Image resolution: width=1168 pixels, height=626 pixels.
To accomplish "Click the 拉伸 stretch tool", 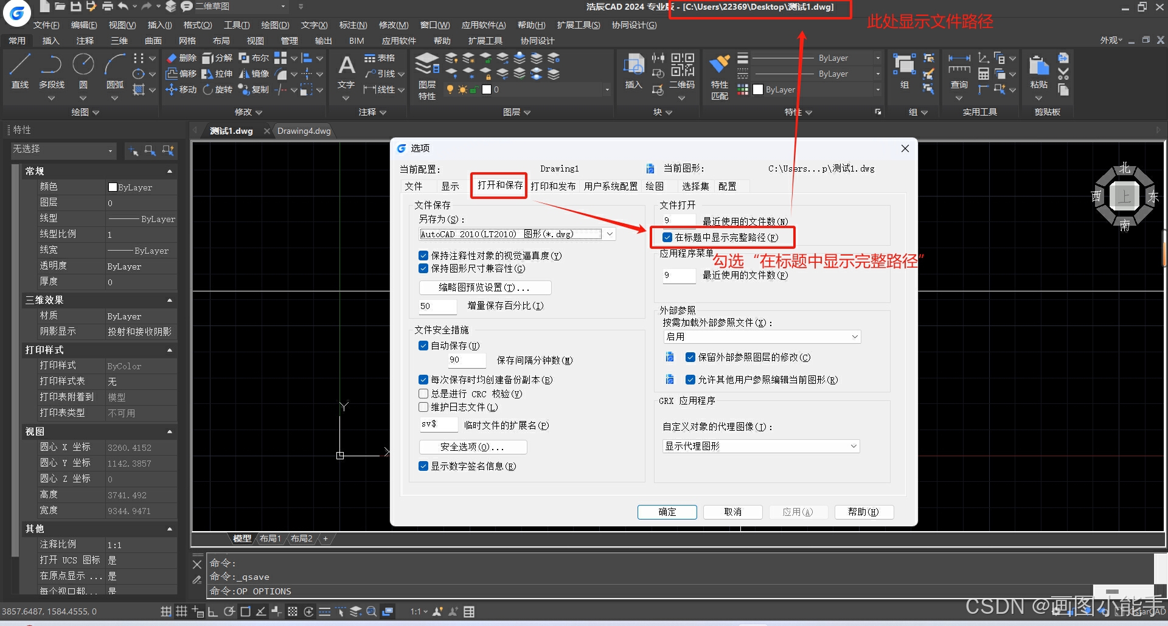I will click(217, 74).
